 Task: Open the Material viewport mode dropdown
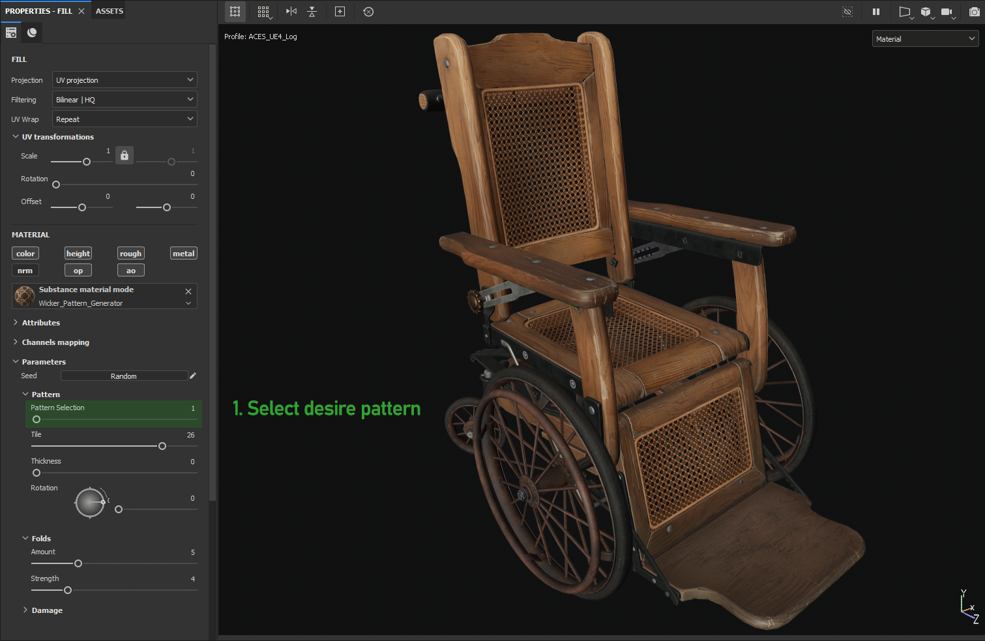point(926,39)
